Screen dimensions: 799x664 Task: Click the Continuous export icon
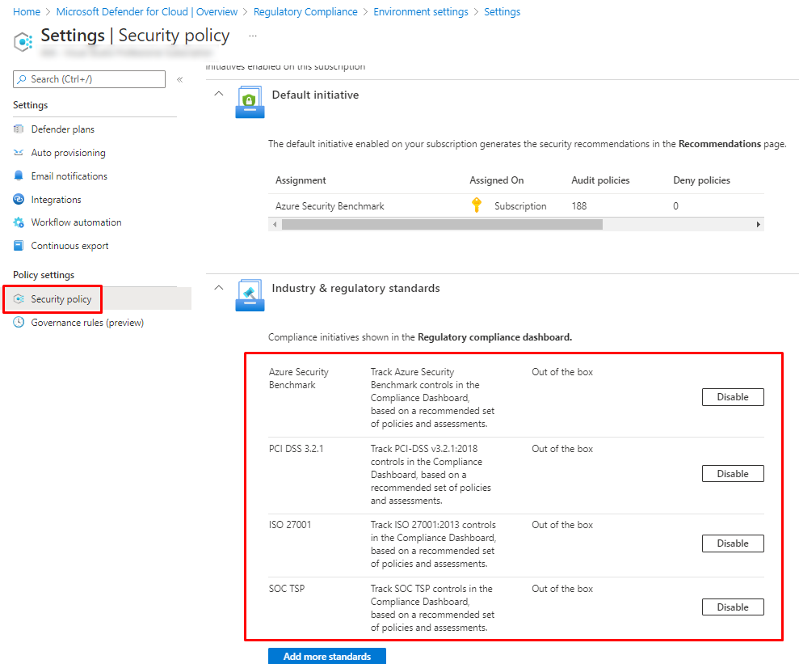tap(19, 246)
